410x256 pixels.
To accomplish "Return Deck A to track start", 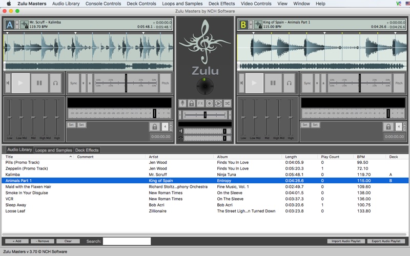I will [x=8, y=83].
